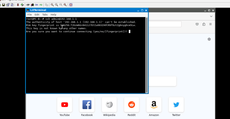Click 'This key is not known' line

[x=57, y=28]
